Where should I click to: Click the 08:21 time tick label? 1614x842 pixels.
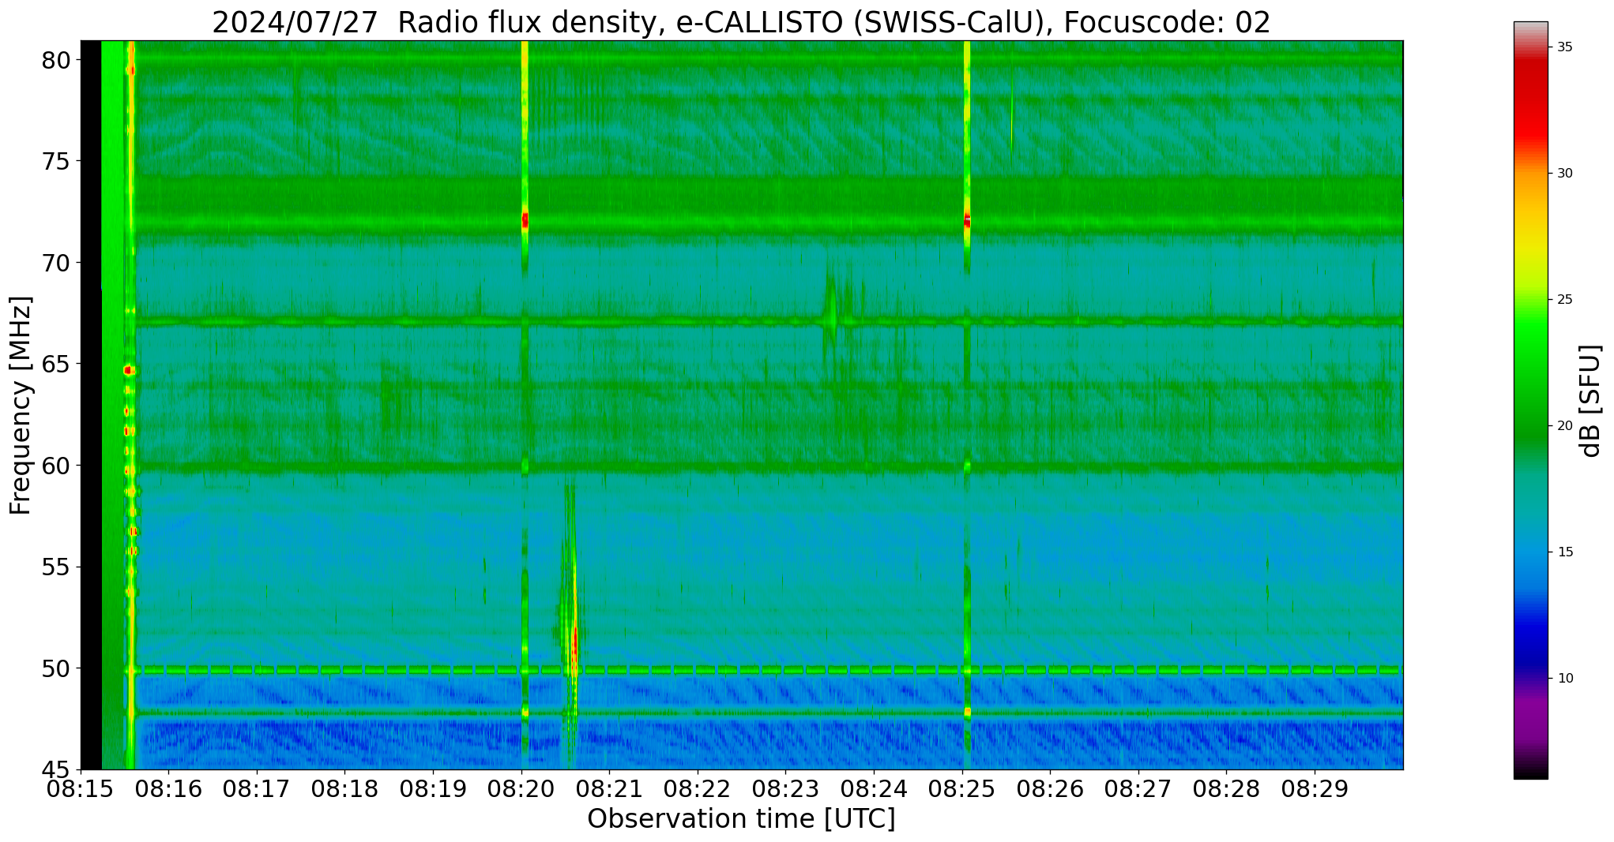coord(609,788)
